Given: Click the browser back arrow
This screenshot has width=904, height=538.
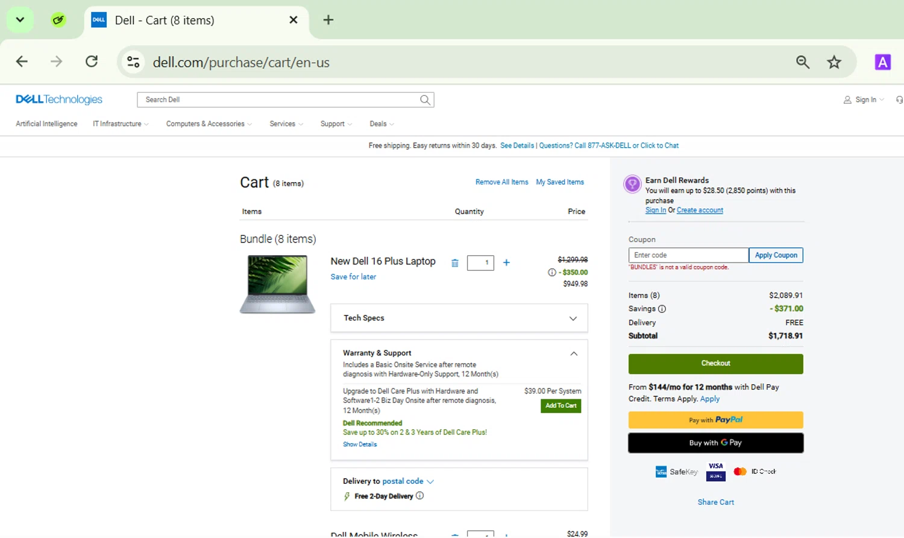Looking at the screenshot, I should (22, 62).
